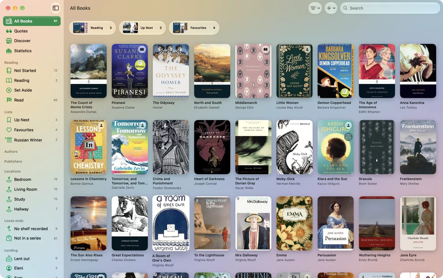Click the Anna Karenina title text
This screenshot has width=443, height=278.
pos(412,103)
